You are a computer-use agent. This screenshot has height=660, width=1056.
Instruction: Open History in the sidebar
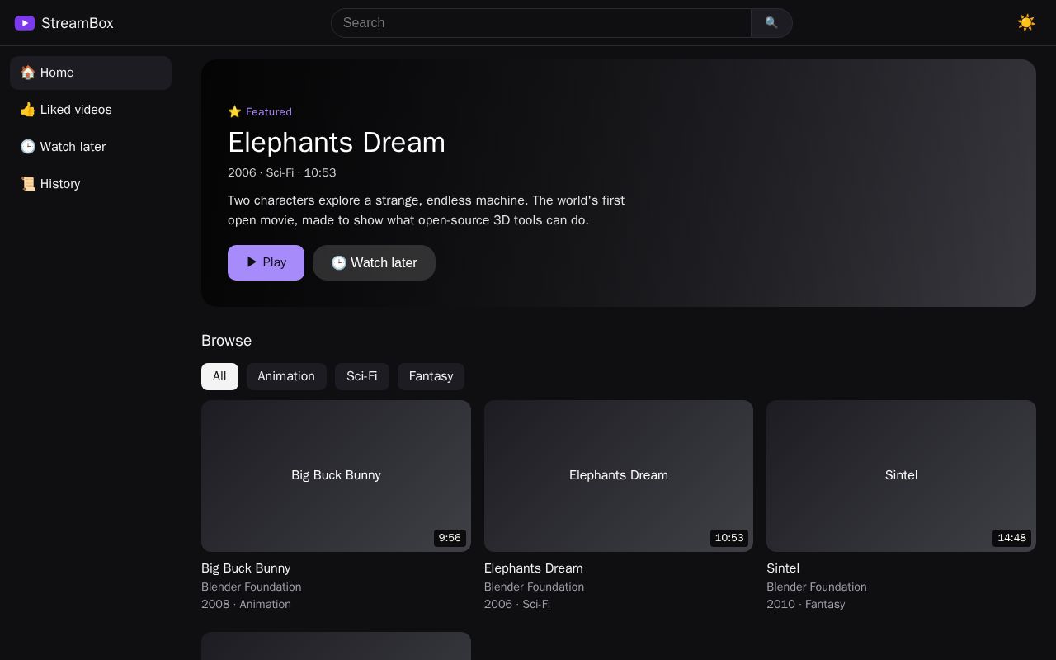91,184
